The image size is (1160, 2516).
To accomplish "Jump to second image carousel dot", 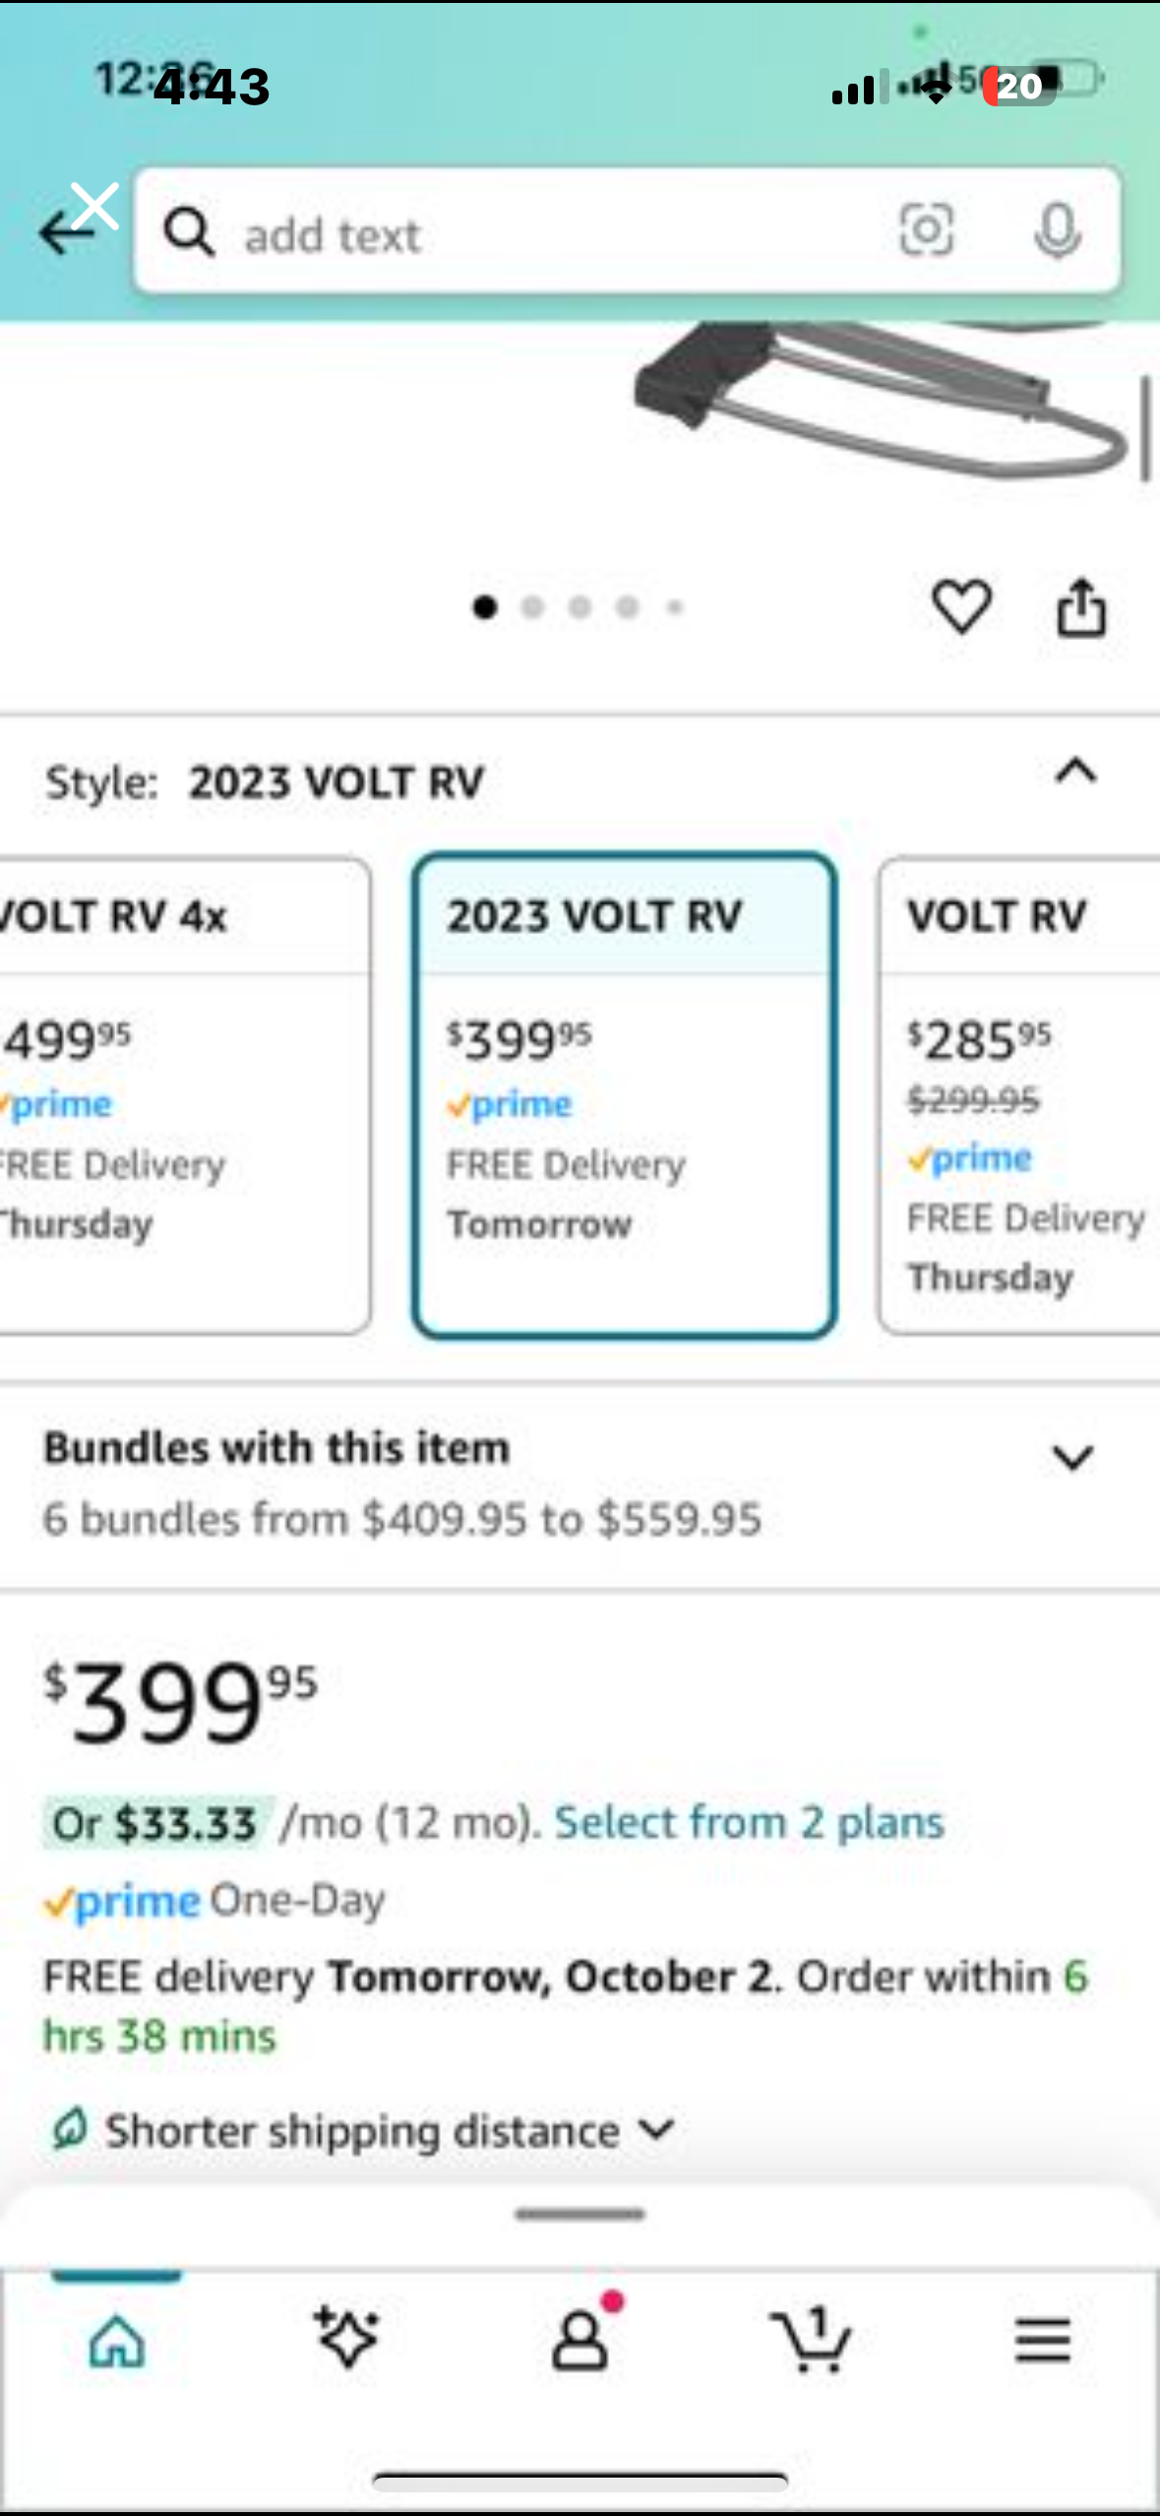I will click(x=532, y=607).
